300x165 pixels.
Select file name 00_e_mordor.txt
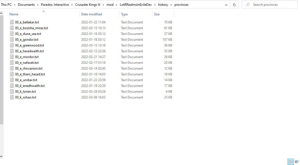pyautogui.click(x=27, y=57)
